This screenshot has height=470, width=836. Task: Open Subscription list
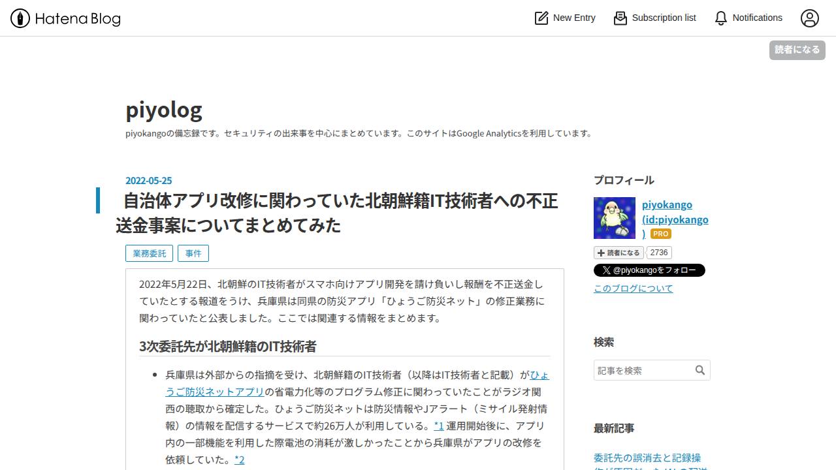coord(654,18)
